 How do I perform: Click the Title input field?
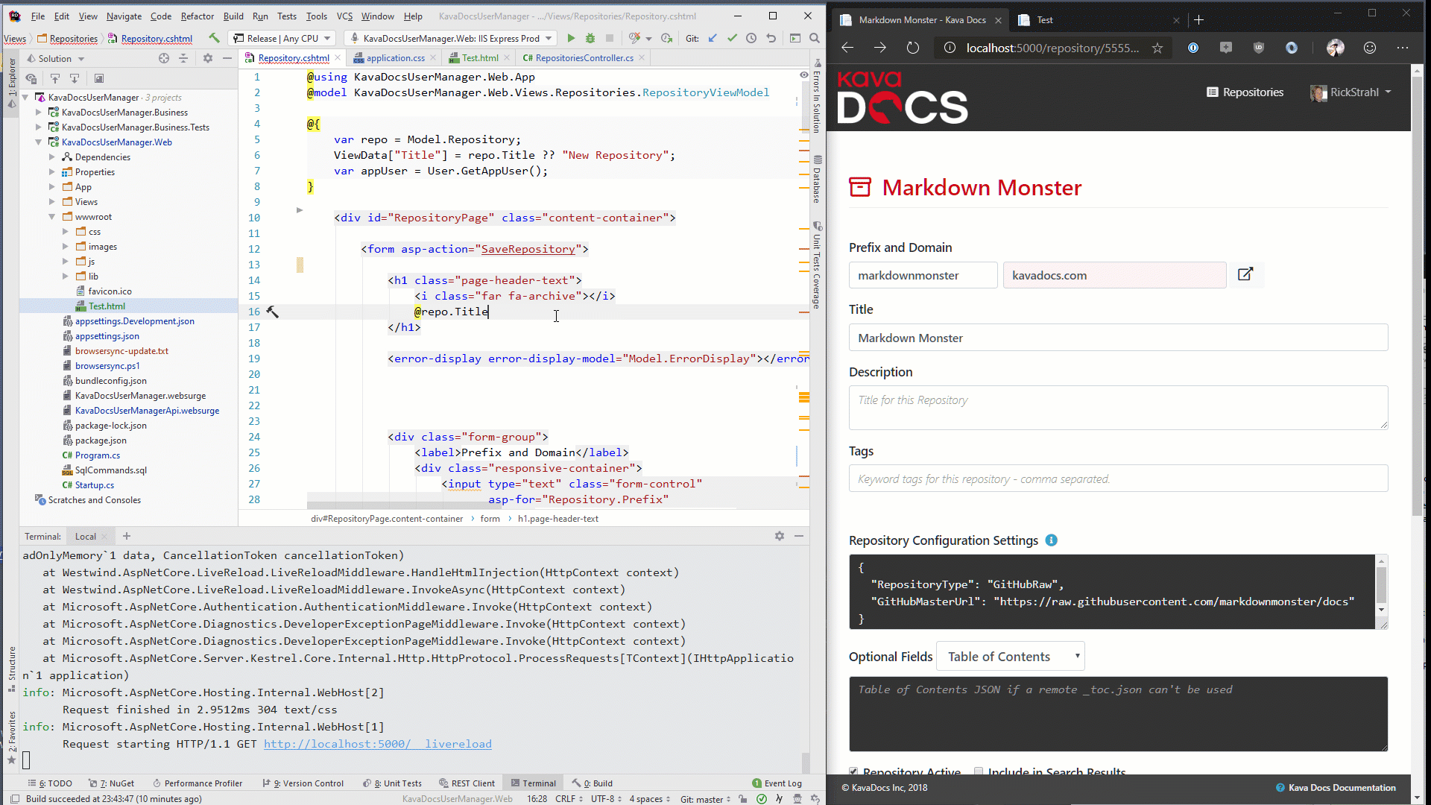tap(1118, 338)
